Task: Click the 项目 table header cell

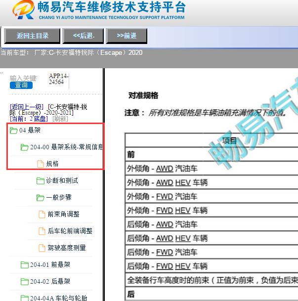Action: tap(212, 140)
